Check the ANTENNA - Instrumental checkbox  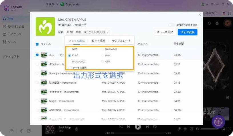(x=37, y=110)
